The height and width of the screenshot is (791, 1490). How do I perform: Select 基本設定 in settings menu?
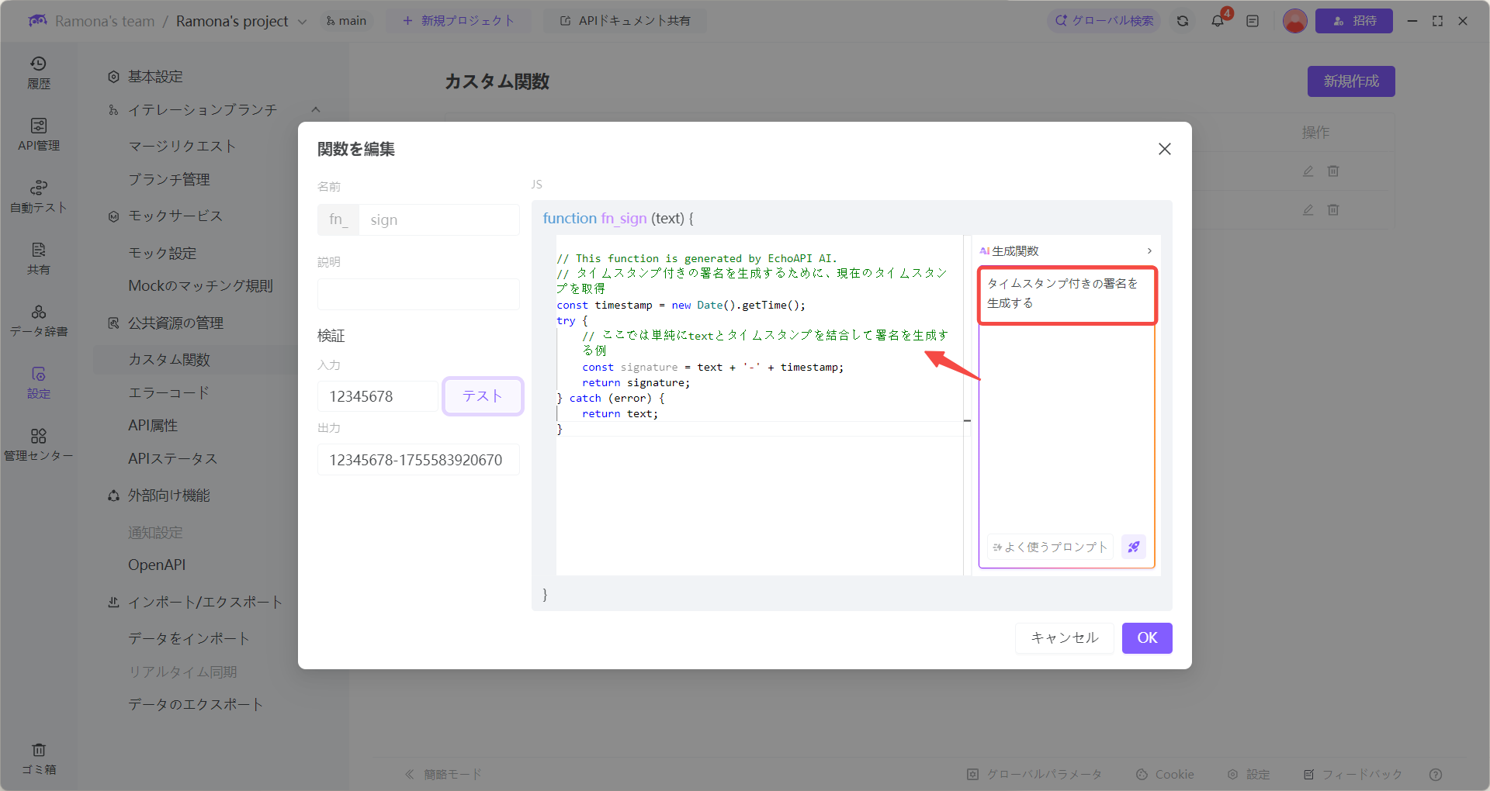coord(155,77)
